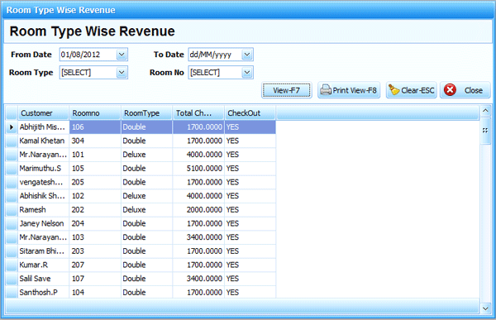
Task: Click room number 105 cell
Action: pyautogui.click(x=95, y=169)
